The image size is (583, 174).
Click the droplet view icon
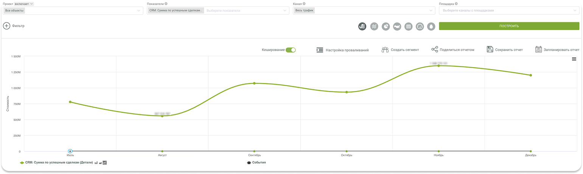point(431,26)
